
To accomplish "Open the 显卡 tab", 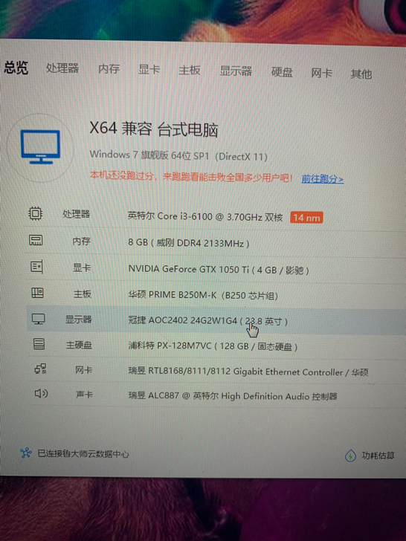I will point(149,69).
